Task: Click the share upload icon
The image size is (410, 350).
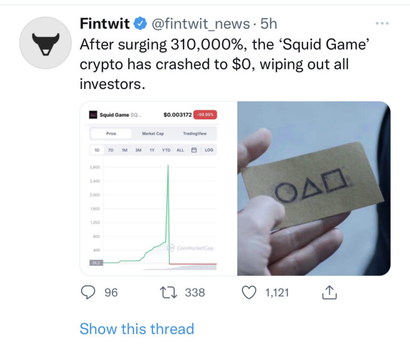Action: pos(329,292)
